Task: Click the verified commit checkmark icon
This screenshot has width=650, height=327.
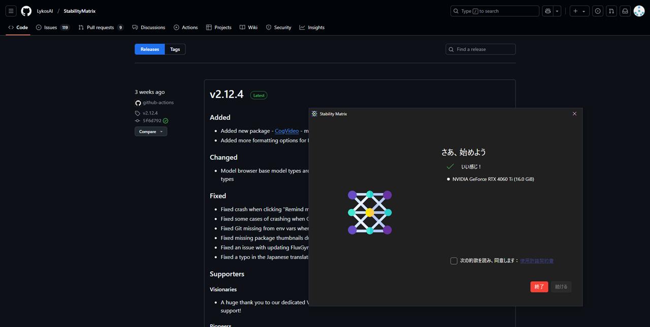Action: 166,121
